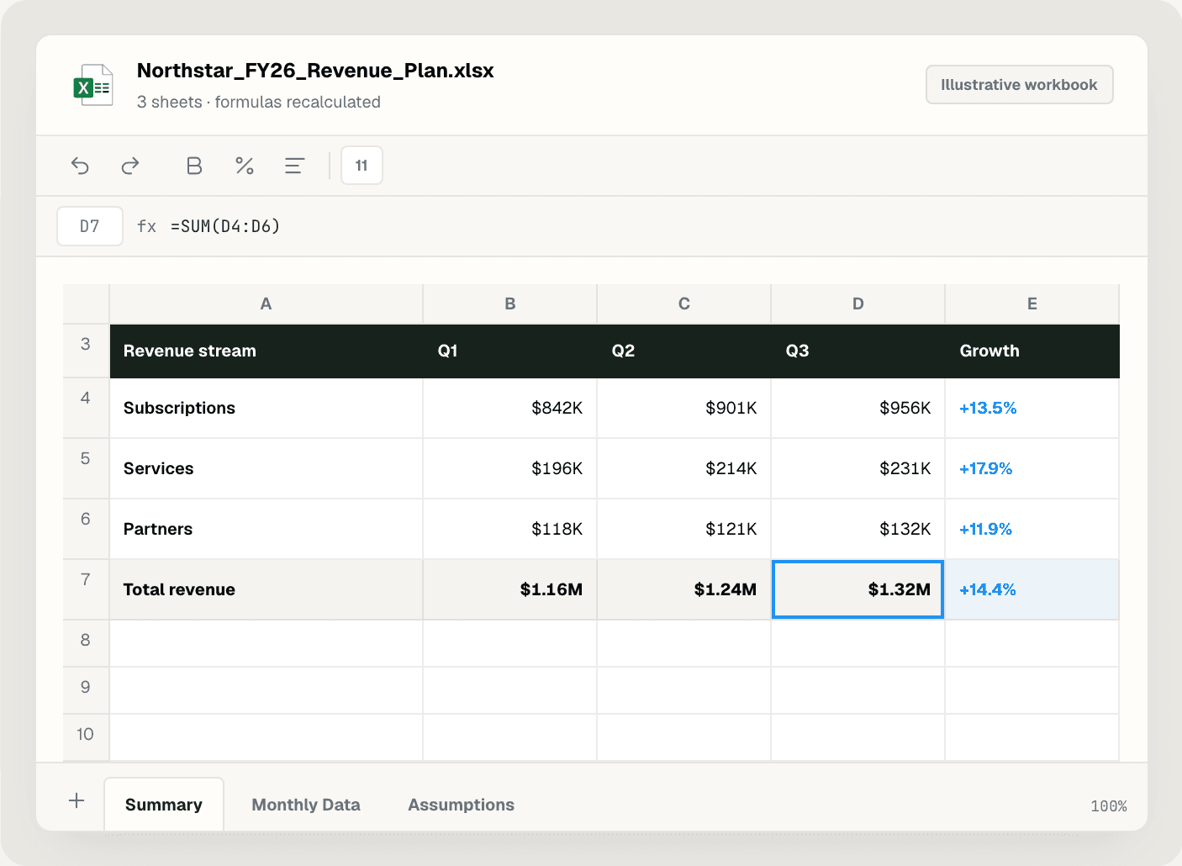Click the Growth header cell
The width and height of the screenshot is (1182, 866).
click(x=1032, y=351)
